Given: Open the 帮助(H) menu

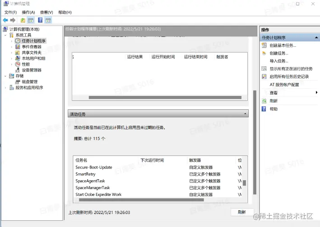Looking at the screenshot, I should pyautogui.click(x=65, y=13).
